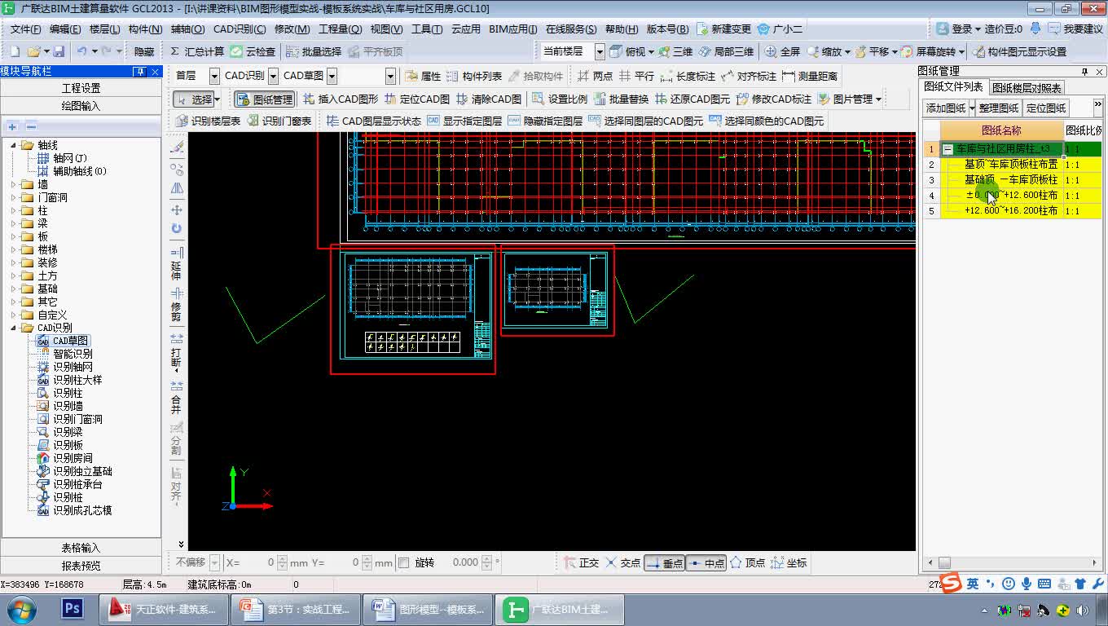
Task: Click 表格输入 navigation button
Action: click(81, 548)
